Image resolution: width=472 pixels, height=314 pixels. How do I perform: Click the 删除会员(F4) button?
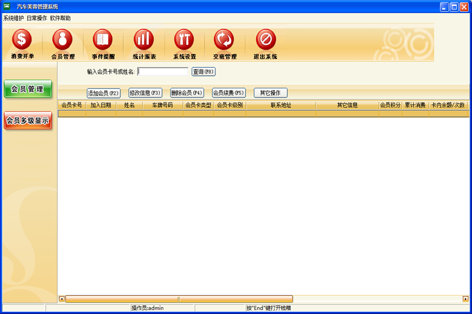click(x=187, y=93)
